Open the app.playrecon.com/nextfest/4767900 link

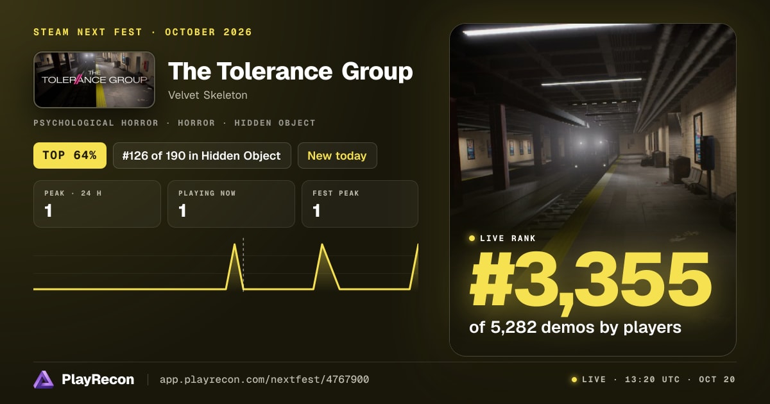pos(264,380)
